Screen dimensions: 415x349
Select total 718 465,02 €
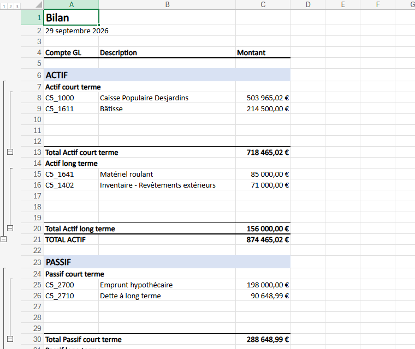coord(263,152)
